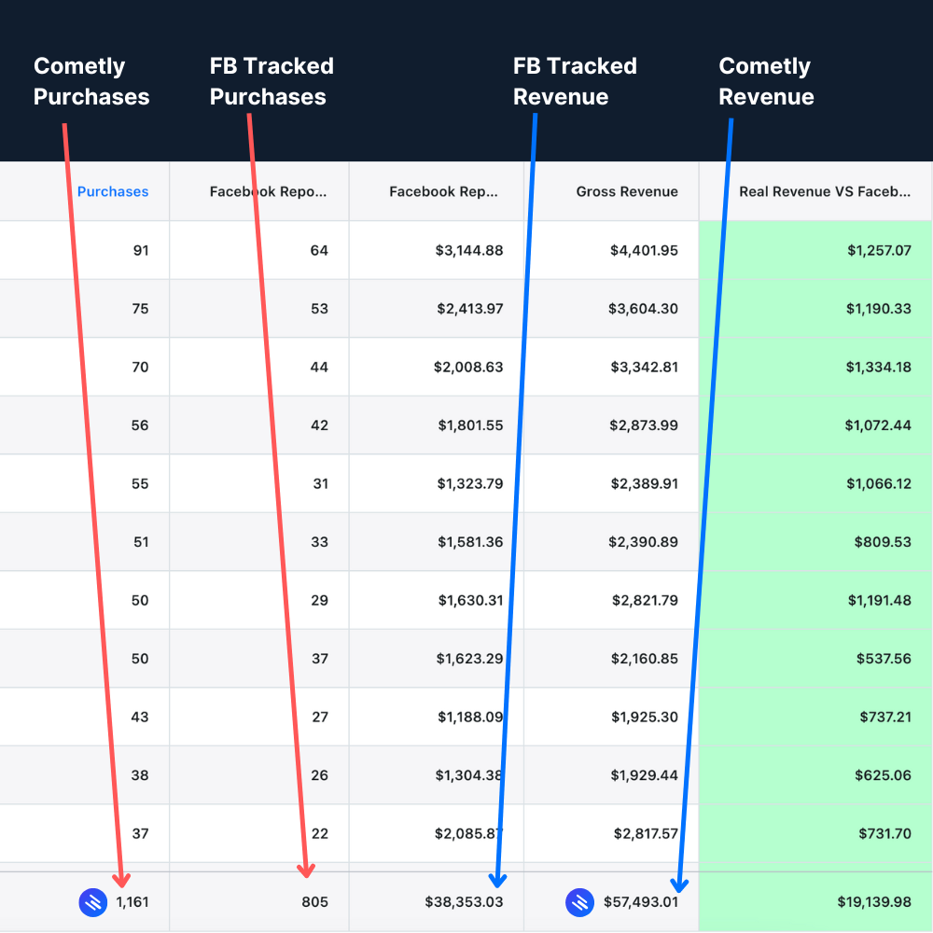
Task: Click the Facebook reported purchases value 53
Action: (319, 309)
